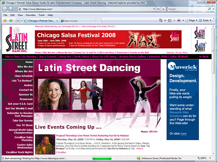
Task: Open the Page menu dropdown
Action: pyautogui.click(x=191, y=21)
